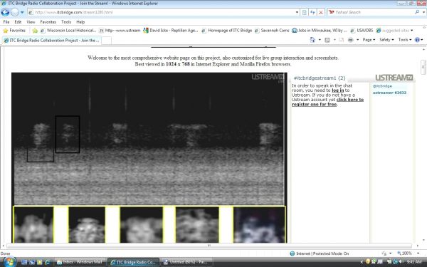
Task: Click the Add to Favorites Bar icon
Action: click(x=35, y=31)
